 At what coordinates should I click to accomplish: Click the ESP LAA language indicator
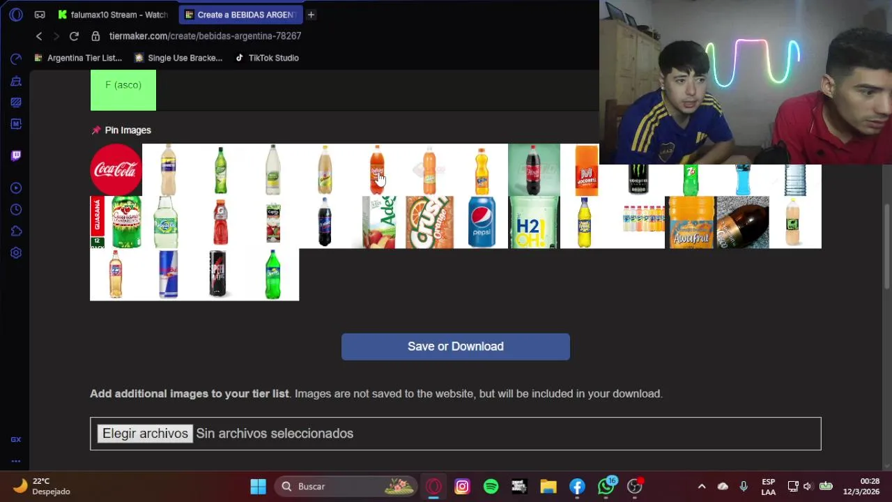768,486
